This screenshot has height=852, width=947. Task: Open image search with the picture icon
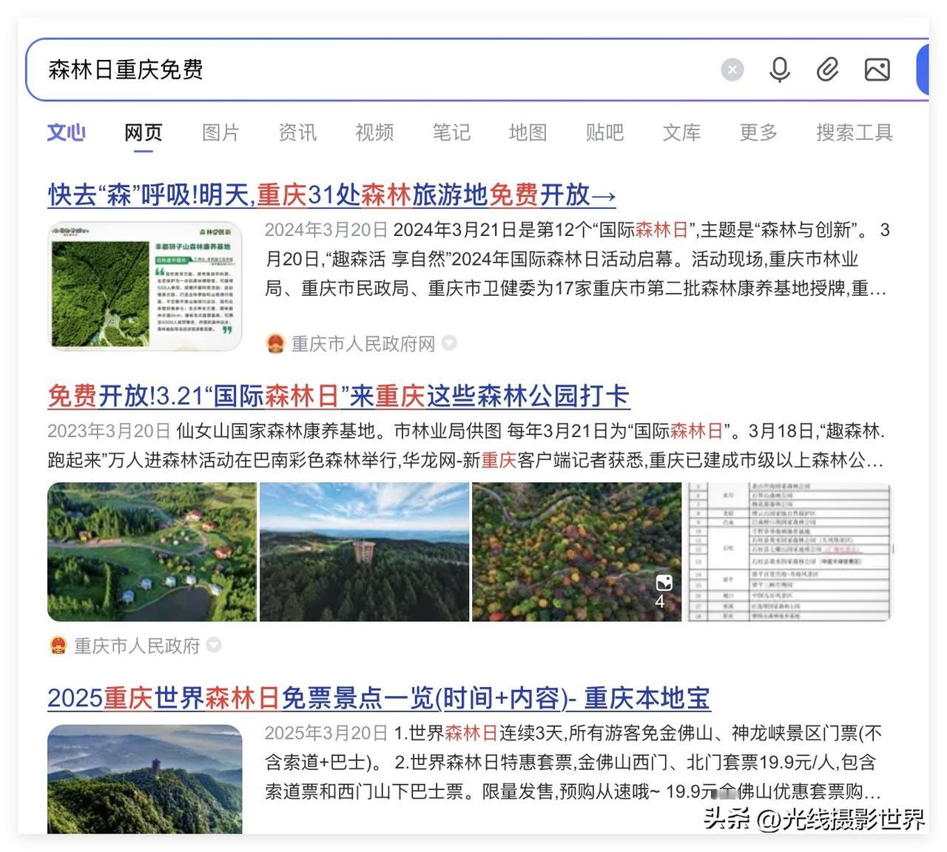tap(877, 70)
